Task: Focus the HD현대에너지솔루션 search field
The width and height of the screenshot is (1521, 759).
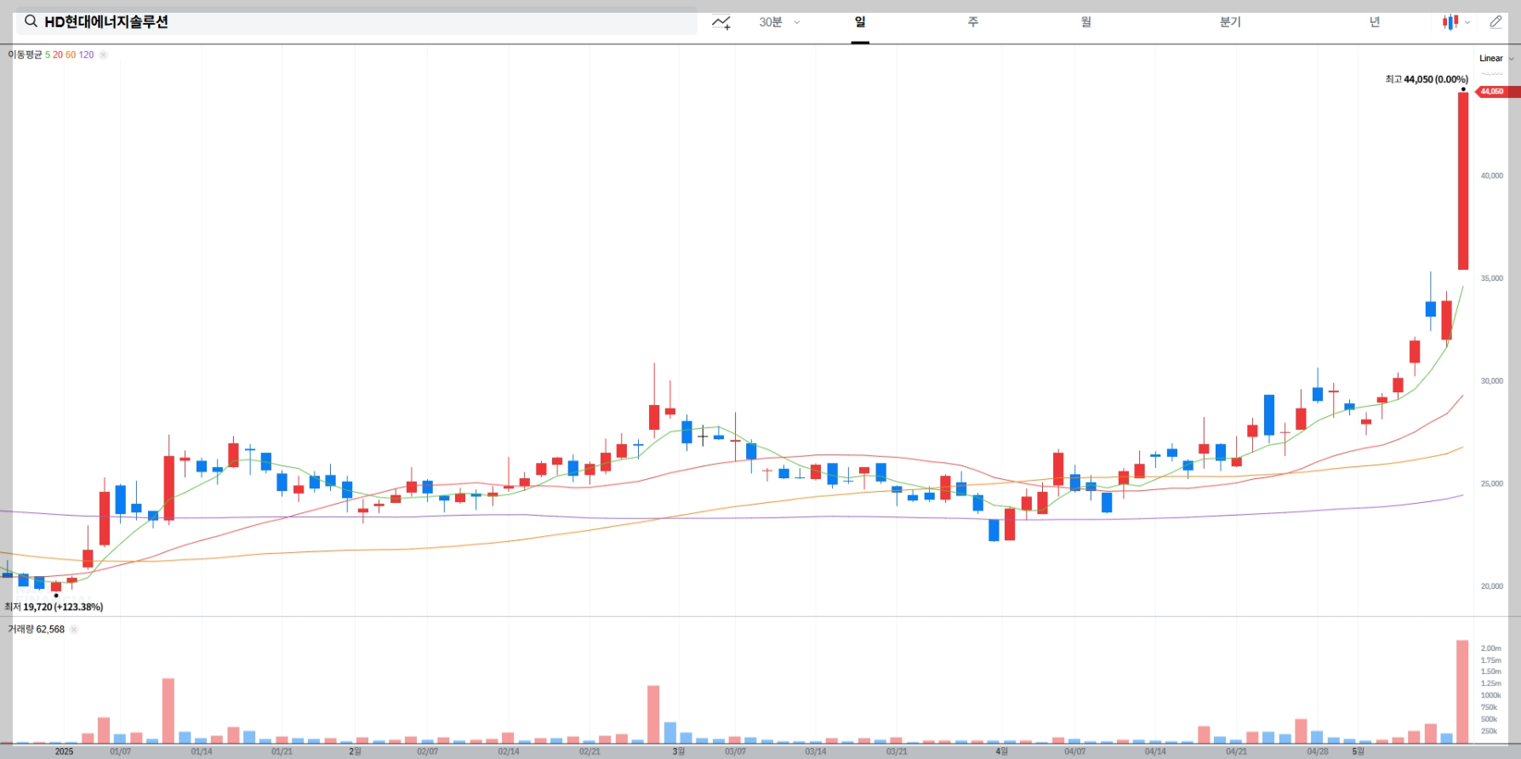Action: coord(356,22)
